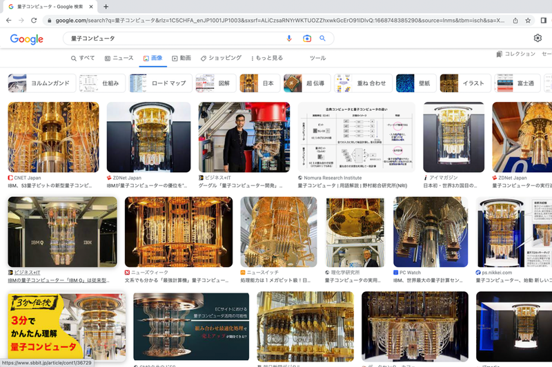The width and height of the screenshot is (552, 367).
Task: Open IBM Q image from ビジネス+IT
Action: pyautogui.click(x=62, y=232)
